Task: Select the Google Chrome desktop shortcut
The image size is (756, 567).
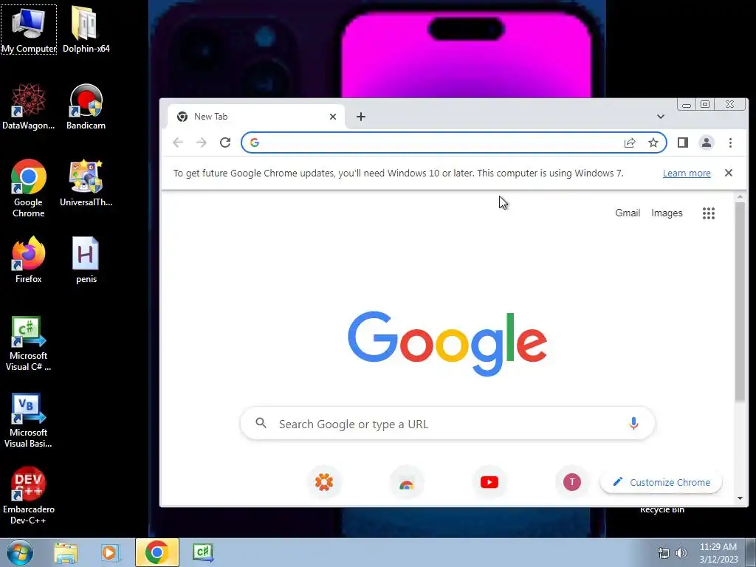Action: [x=29, y=188]
